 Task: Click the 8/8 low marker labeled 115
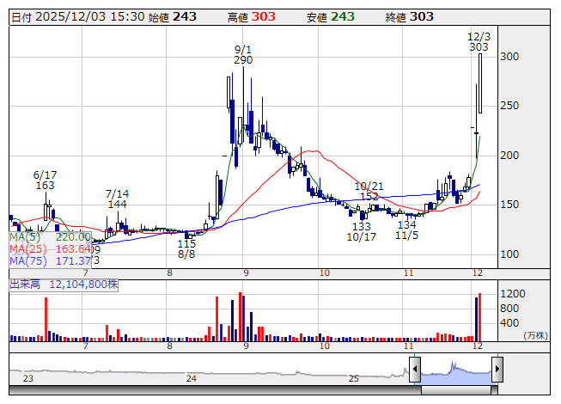[186, 249]
